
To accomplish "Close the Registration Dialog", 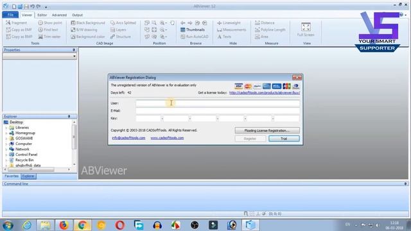I will point(297,78).
